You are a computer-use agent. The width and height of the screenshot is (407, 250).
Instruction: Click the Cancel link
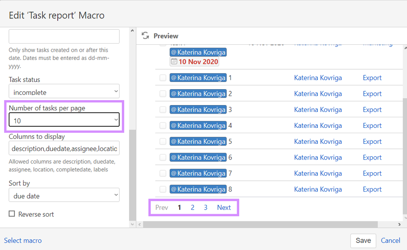point(390,240)
